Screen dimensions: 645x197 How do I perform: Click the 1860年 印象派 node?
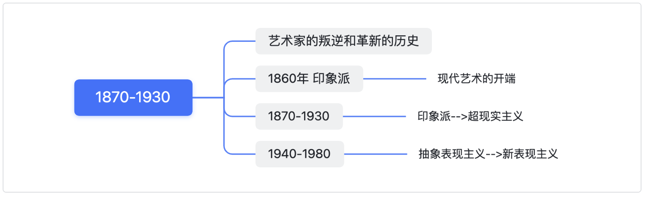point(309,79)
